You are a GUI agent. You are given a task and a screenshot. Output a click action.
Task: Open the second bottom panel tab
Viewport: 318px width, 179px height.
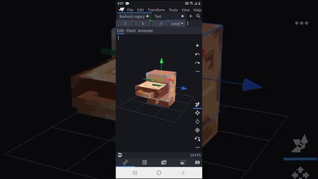tap(145, 163)
